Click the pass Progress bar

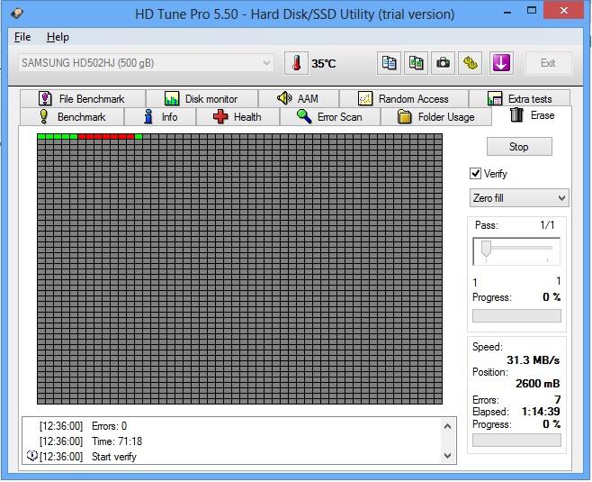516,315
